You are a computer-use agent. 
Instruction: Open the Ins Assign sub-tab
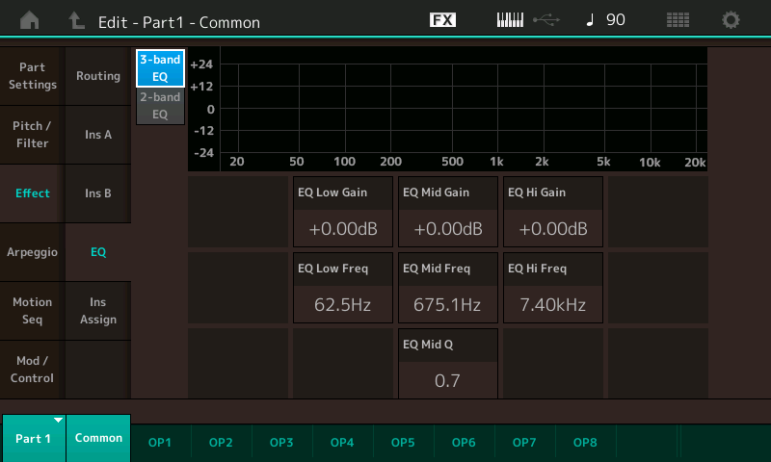pos(98,311)
